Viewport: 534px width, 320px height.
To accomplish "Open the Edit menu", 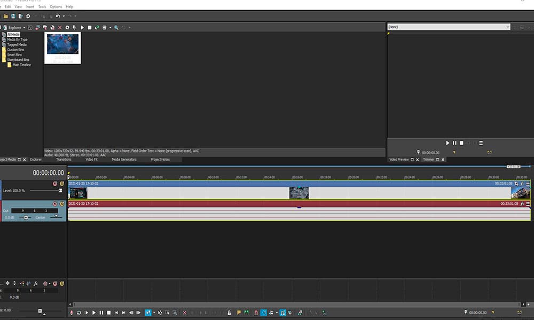I will [x=8, y=6].
